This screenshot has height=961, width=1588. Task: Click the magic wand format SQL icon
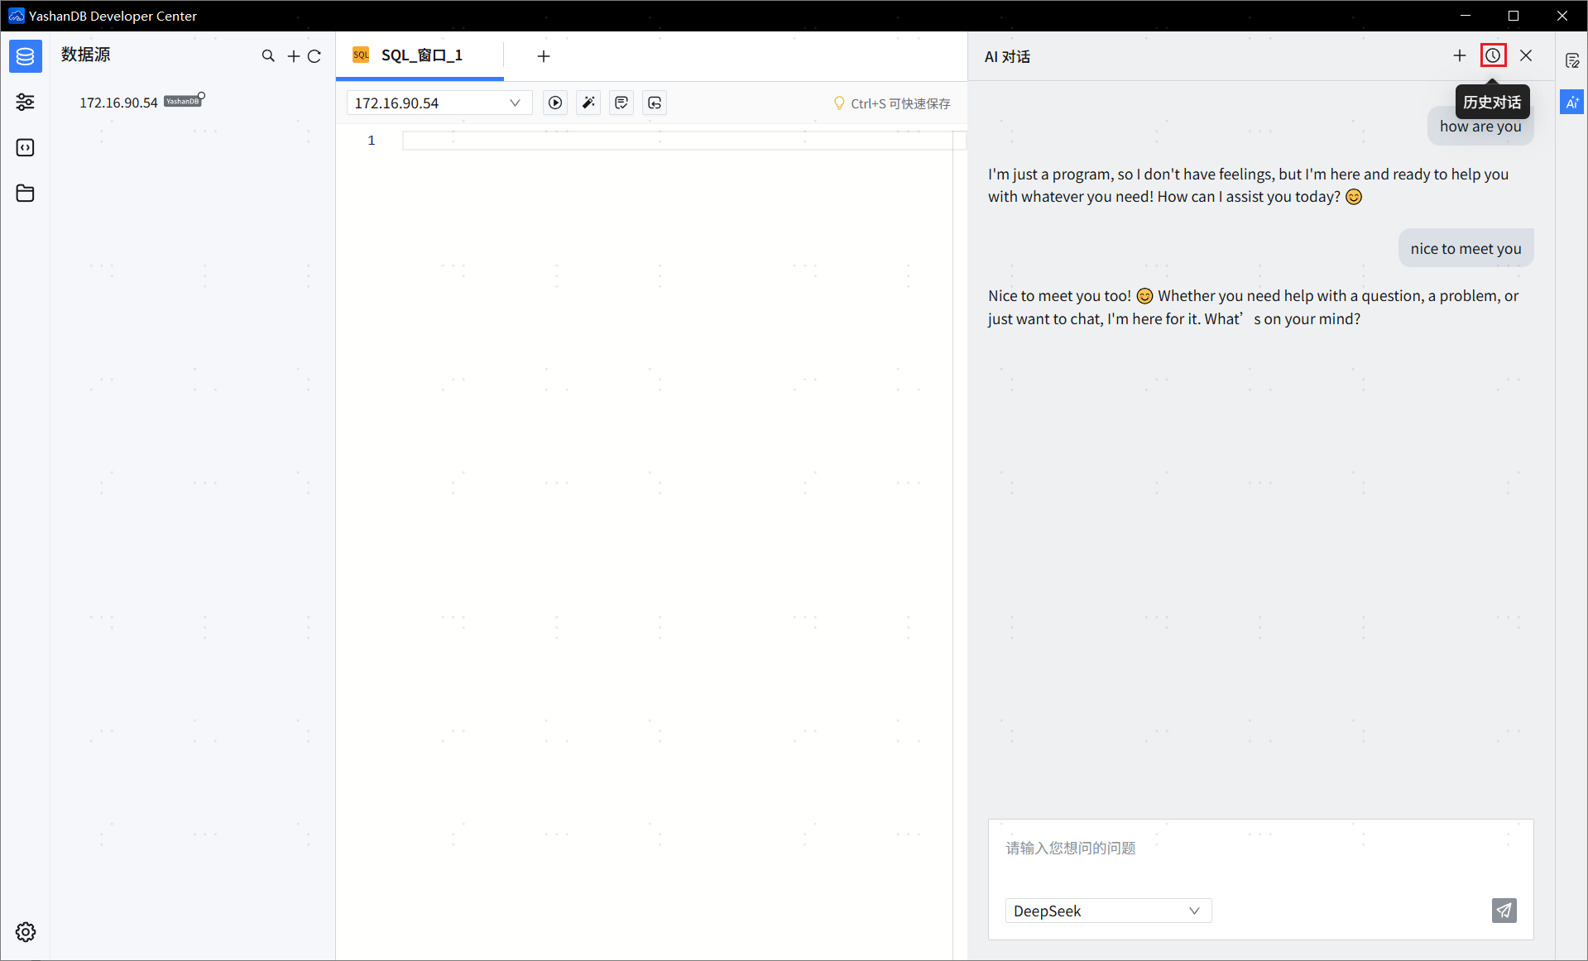pos(588,103)
